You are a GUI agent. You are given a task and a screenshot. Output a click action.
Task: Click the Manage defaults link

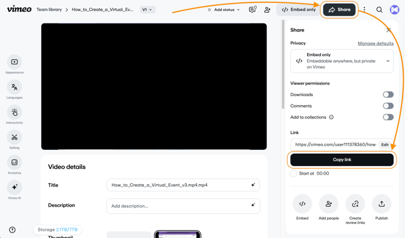[x=375, y=43]
